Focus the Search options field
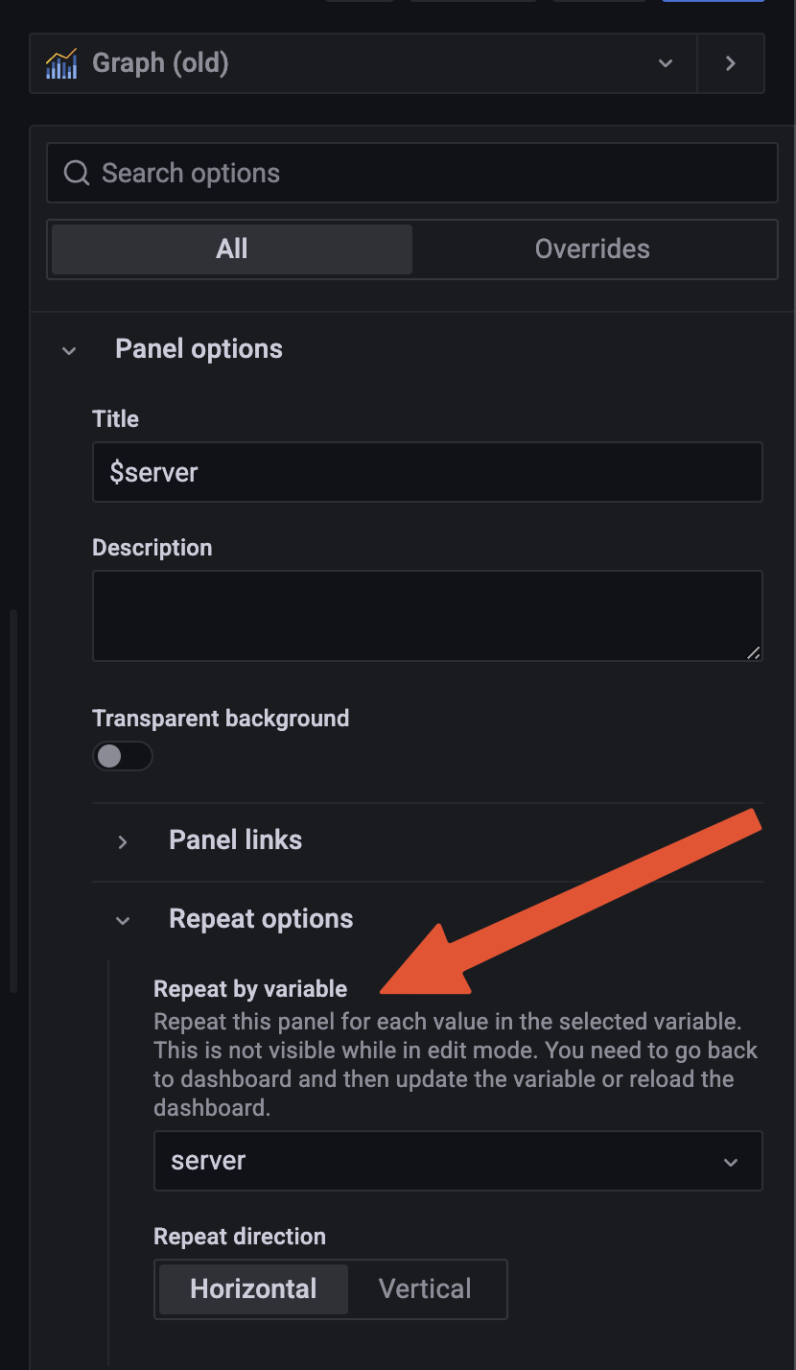796x1370 pixels. [x=412, y=173]
